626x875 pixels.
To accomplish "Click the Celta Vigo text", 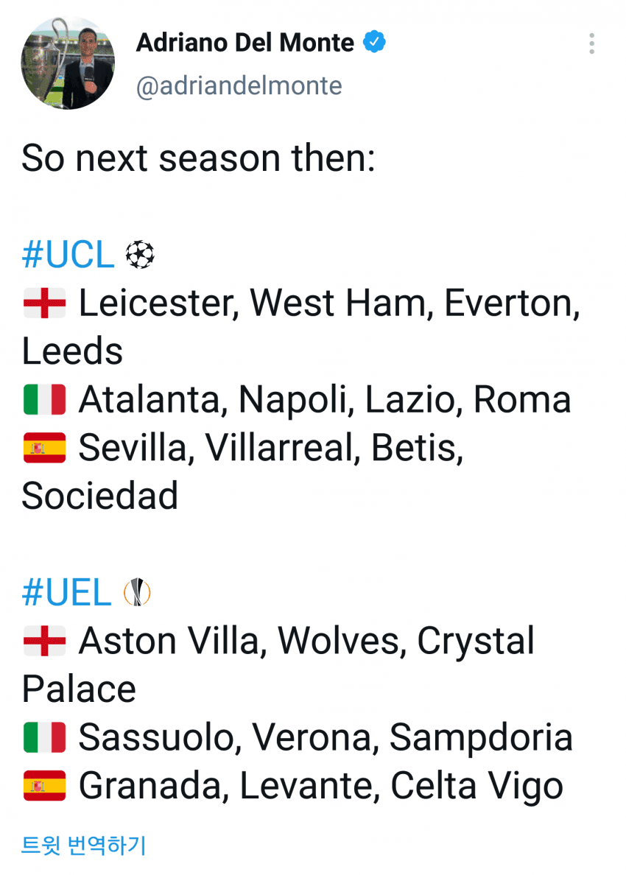I will (x=476, y=786).
